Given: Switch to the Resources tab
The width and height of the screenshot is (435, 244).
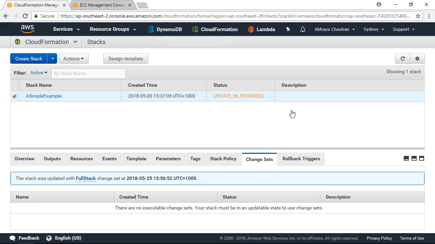Looking at the screenshot, I should click(82, 159).
